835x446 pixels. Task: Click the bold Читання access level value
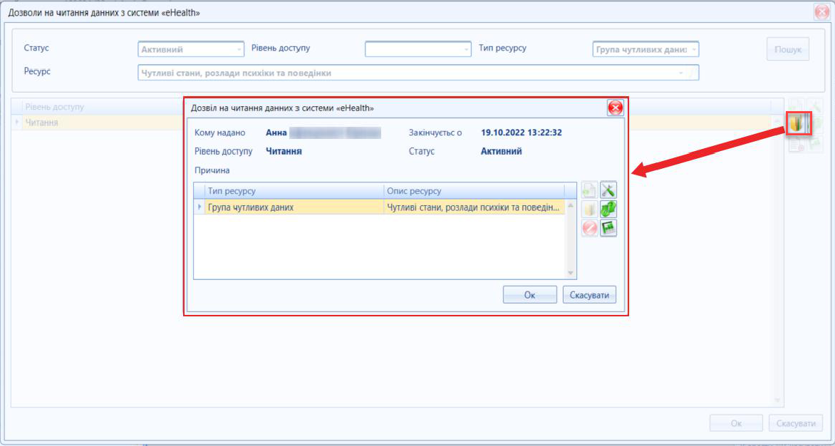pyautogui.click(x=284, y=151)
